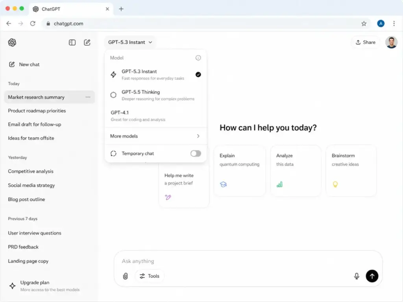403x302 pixels.
Task: Open New chat in the sidebar
Action: pyautogui.click(x=24, y=64)
